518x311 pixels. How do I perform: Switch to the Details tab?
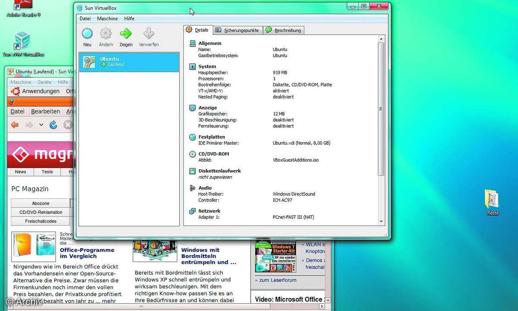pos(197,30)
